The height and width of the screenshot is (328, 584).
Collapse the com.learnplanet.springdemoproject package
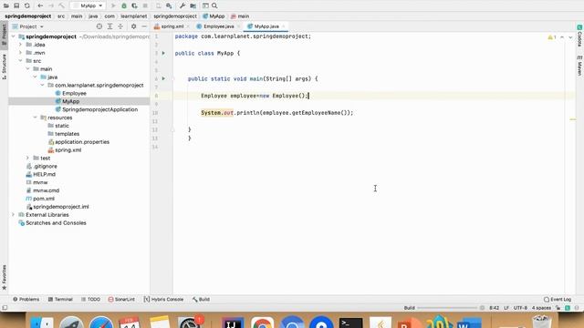43,85
